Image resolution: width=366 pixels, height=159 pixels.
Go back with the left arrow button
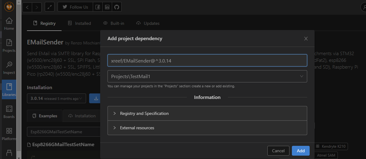coord(27,7)
